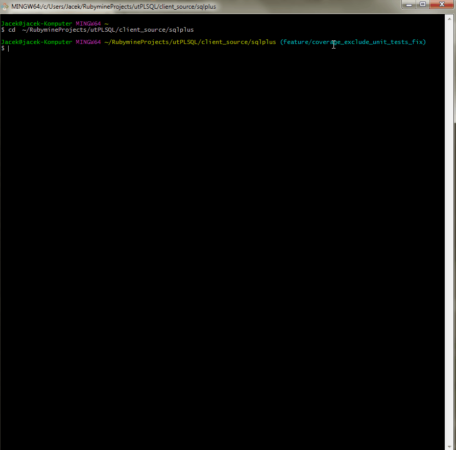Image resolution: width=456 pixels, height=450 pixels.
Task: Click the purple MINGW64 in the first prompt
Action: (88, 24)
